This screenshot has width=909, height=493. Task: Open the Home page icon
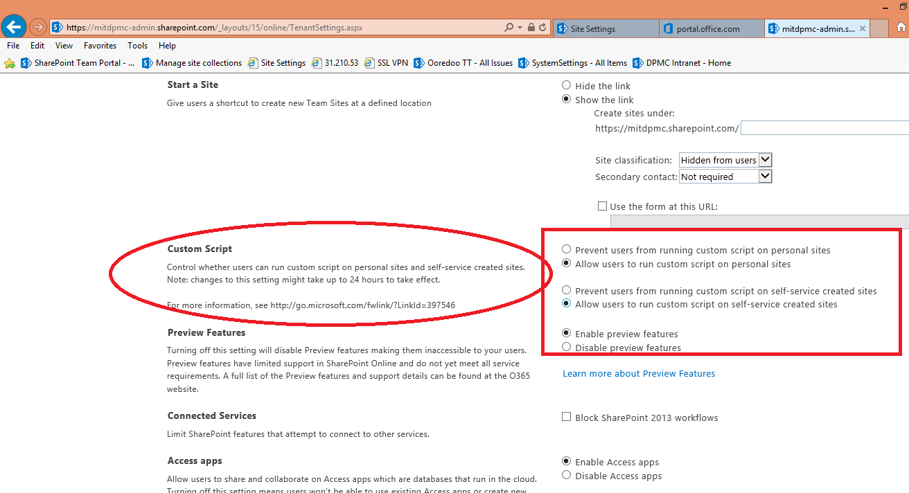click(x=902, y=26)
